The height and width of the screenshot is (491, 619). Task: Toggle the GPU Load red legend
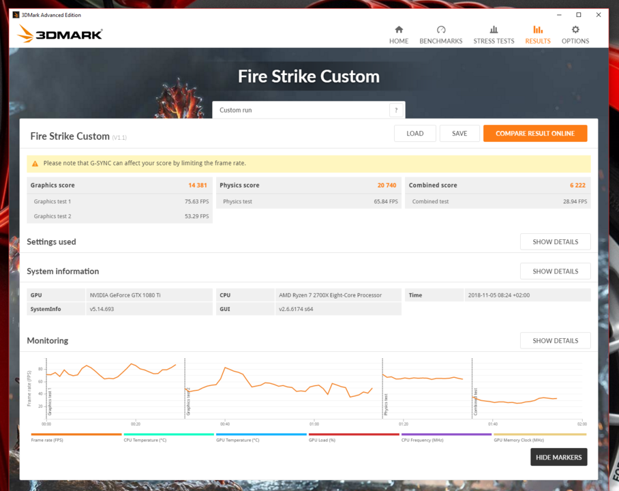pos(354,437)
